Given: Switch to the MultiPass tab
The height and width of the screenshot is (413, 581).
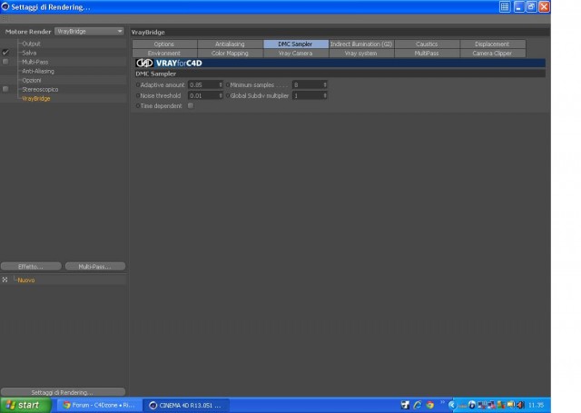Looking at the screenshot, I should [x=427, y=54].
